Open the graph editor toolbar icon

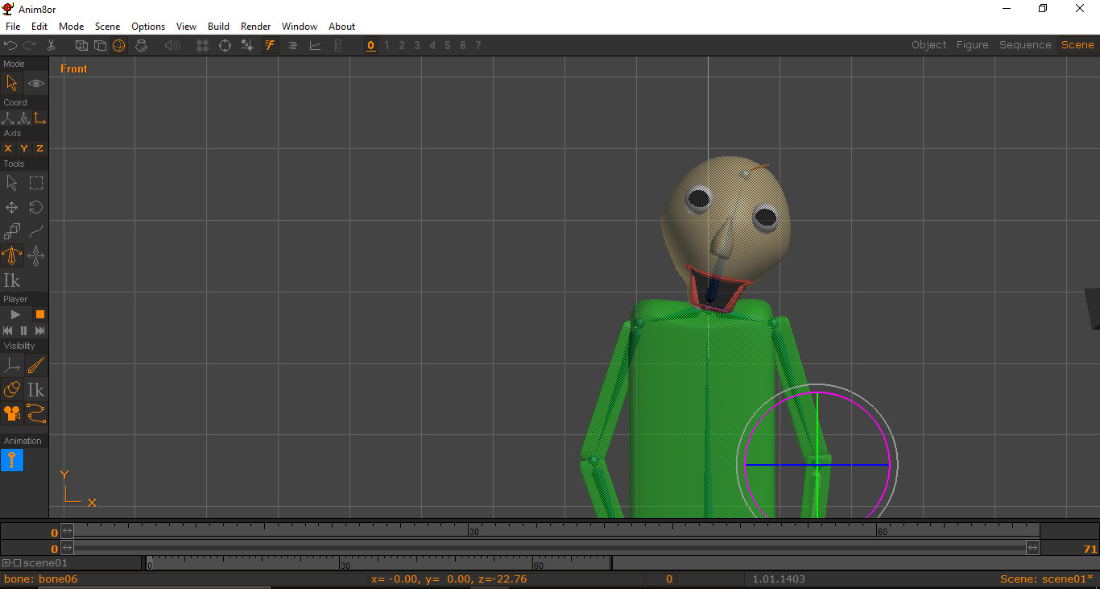click(x=315, y=45)
